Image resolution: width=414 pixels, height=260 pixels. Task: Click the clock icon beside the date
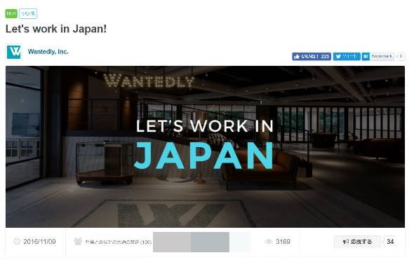pyautogui.click(x=17, y=241)
